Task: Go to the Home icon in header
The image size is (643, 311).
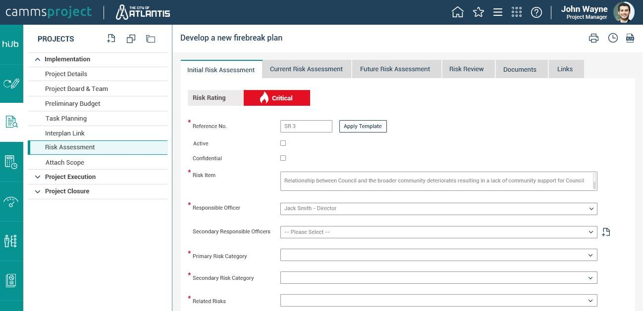Action: click(458, 12)
